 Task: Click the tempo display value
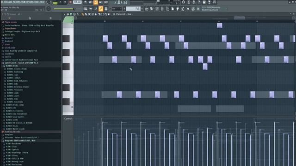tap(77, 2)
